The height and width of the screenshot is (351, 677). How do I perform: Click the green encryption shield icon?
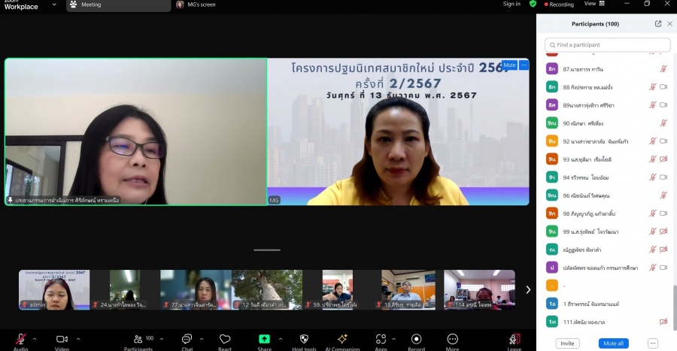[533, 4]
